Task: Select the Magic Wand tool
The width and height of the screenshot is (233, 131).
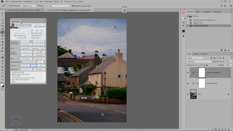Action: [3, 23]
